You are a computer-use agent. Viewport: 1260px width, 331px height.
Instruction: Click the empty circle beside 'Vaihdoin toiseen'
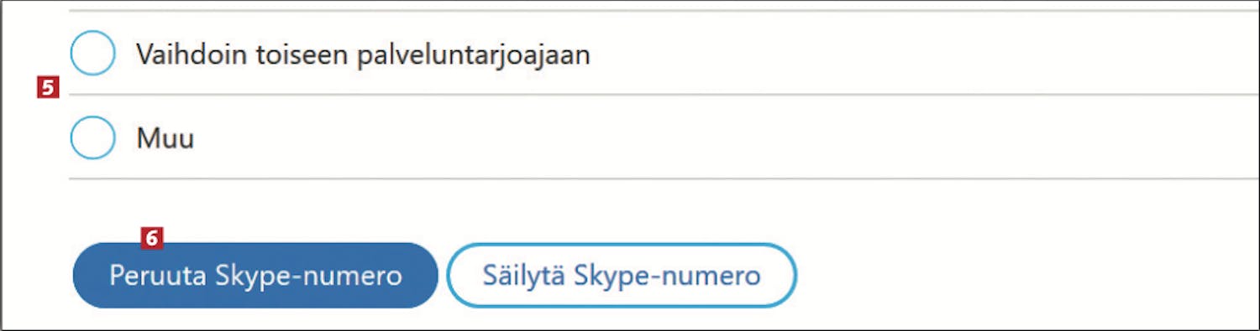click(x=92, y=54)
